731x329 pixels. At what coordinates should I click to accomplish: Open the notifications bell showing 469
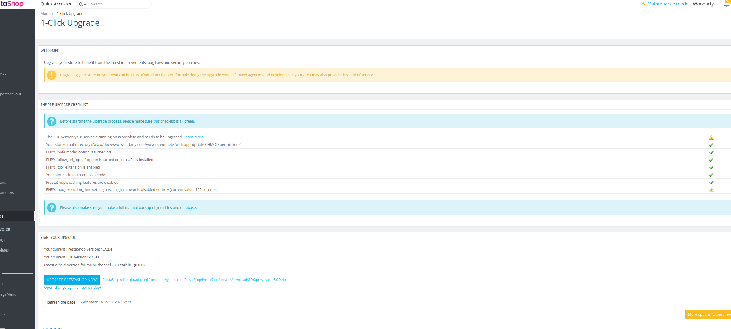click(x=726, y=4)
